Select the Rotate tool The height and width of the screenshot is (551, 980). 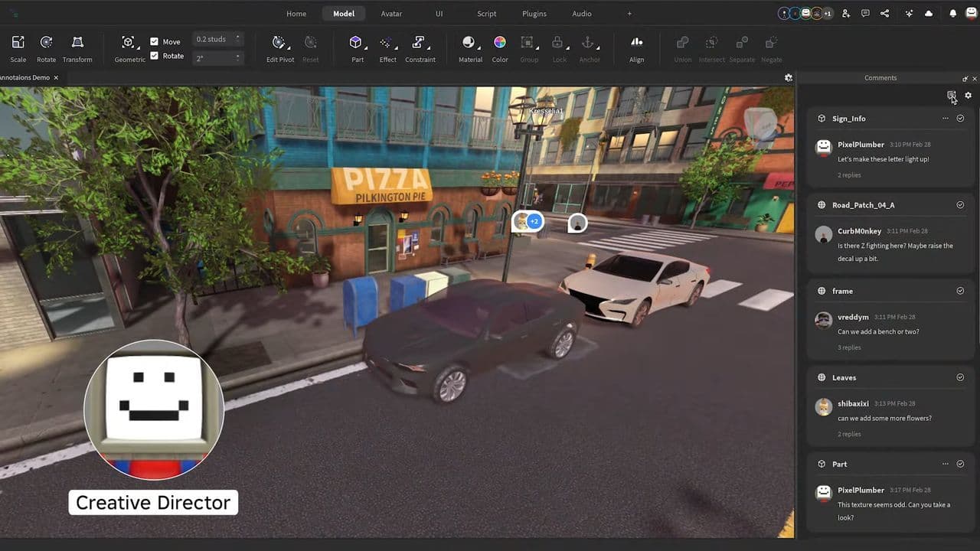point(46,46)
